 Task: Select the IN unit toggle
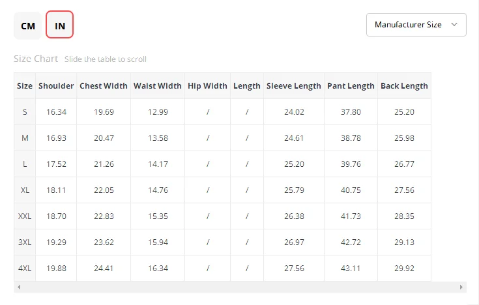coord(60,26)
